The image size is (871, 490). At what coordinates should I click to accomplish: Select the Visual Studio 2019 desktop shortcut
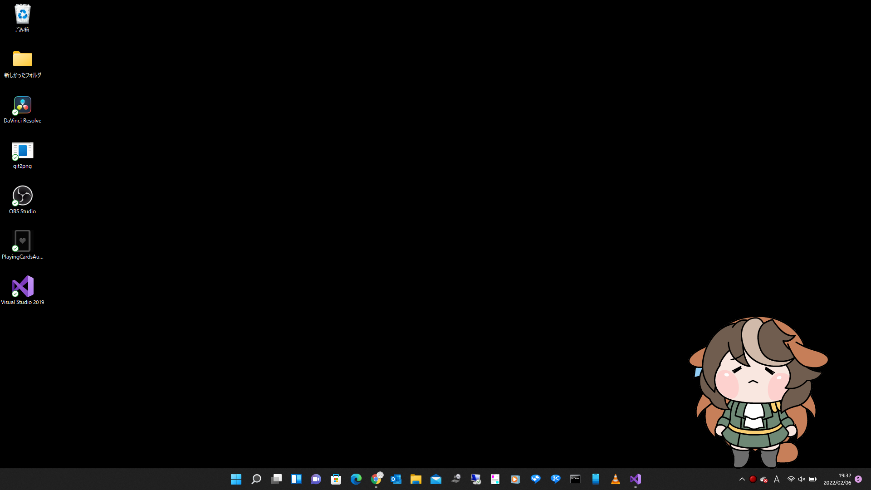coord(22,291)
